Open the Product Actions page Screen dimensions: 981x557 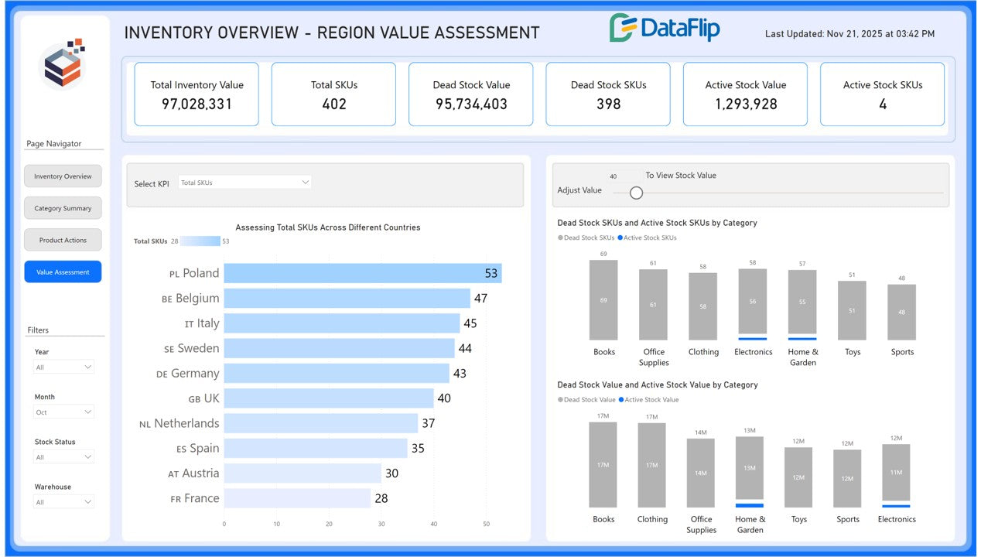coord(63,240)
